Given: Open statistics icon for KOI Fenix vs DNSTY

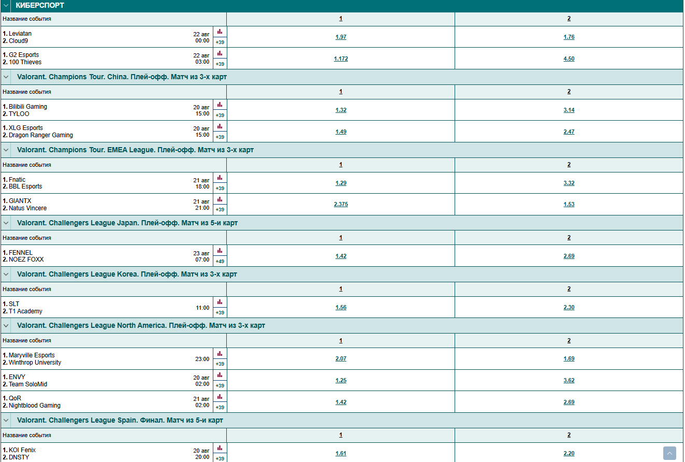Looking at the screenshot, I should point(220,448).
